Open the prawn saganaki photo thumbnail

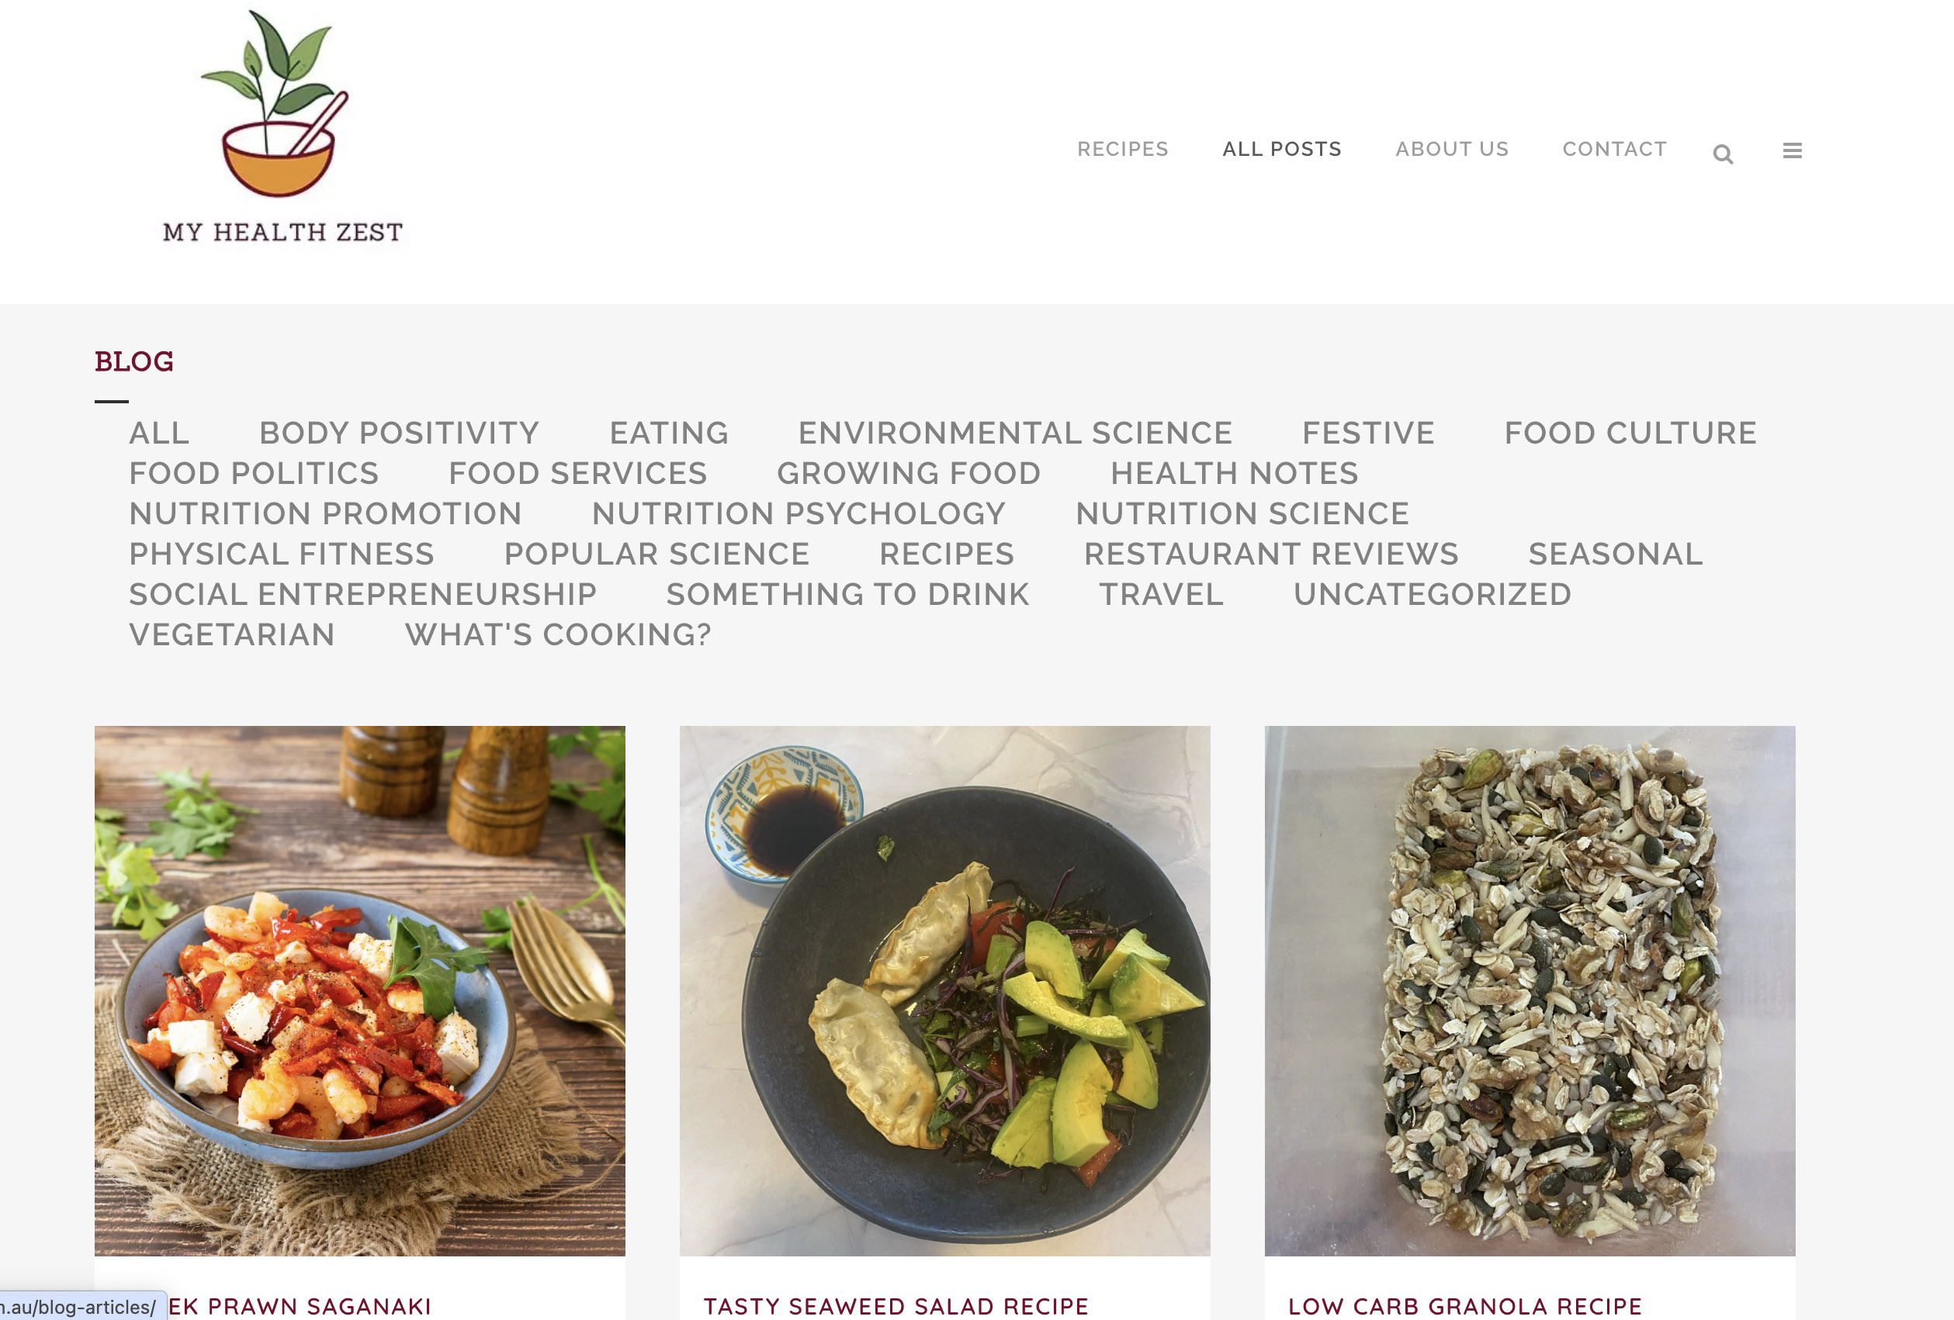pyautogui.click(x=360, y=990)
